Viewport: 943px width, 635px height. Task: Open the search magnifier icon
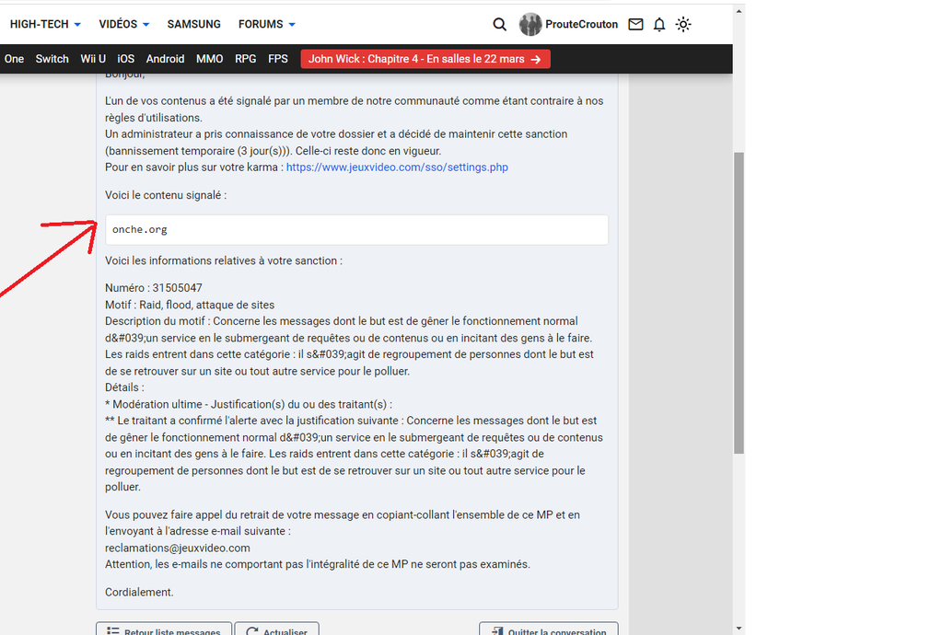pos(499,25)
